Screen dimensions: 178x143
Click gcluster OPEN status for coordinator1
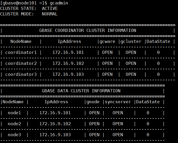coord(131,52)
